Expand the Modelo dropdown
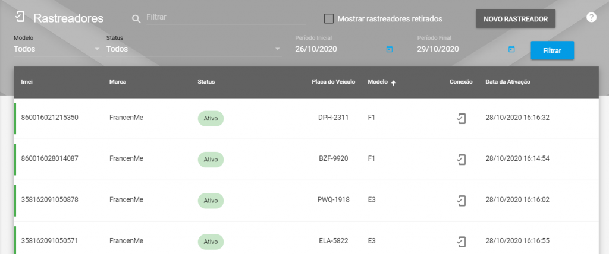This screenshot has width=609, height=254. point(57,49)
